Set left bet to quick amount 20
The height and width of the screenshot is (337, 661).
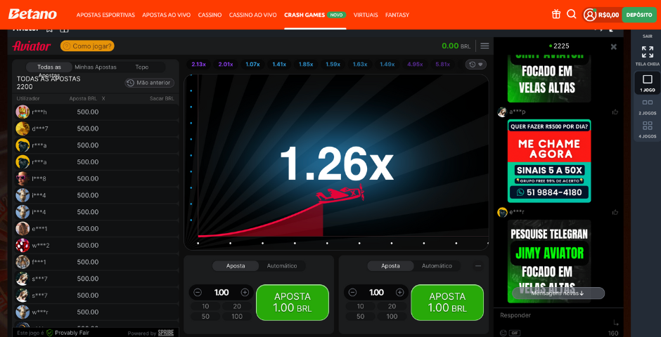pyautogui.click(x=237, y=306)
